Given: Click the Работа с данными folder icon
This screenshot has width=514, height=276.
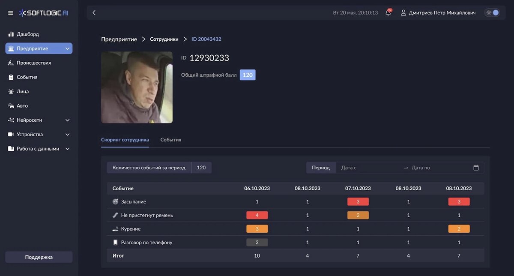Looking at the screenshot, I should [x=11, y=149].
